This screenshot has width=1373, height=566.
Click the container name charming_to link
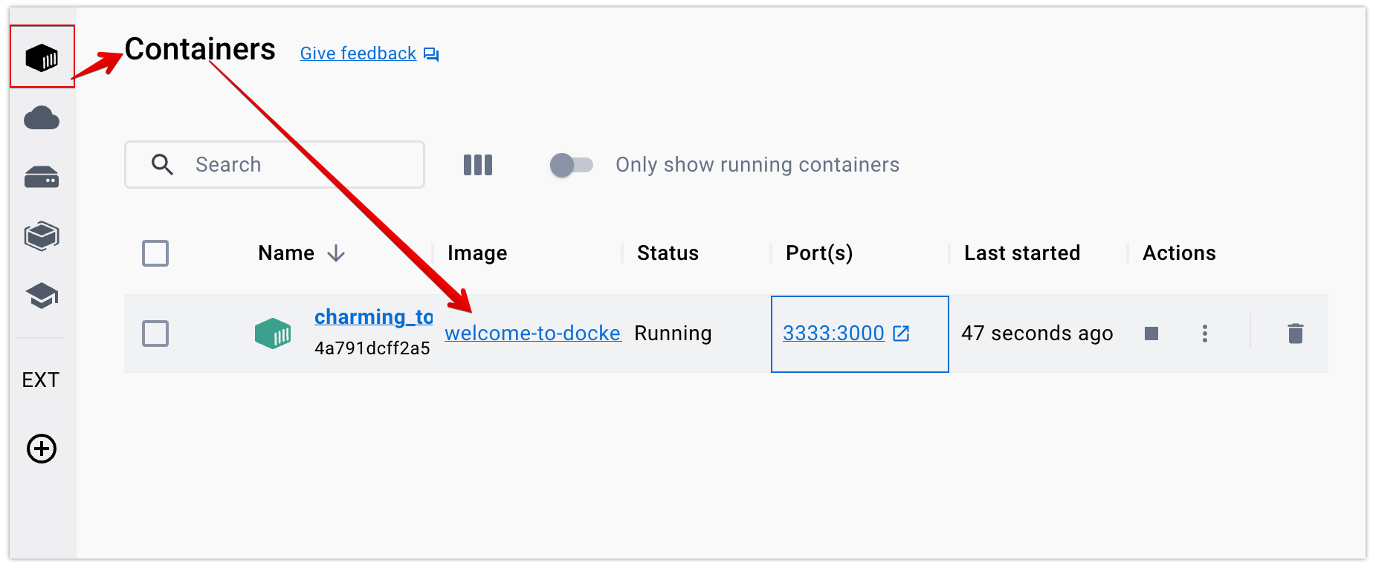click(x=373, y=317)
